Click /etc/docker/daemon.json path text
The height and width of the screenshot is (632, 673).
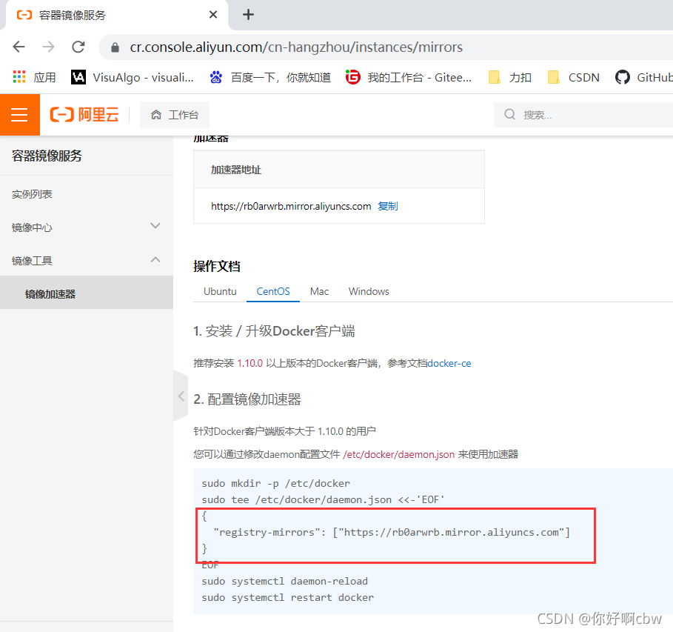[399, 455]
